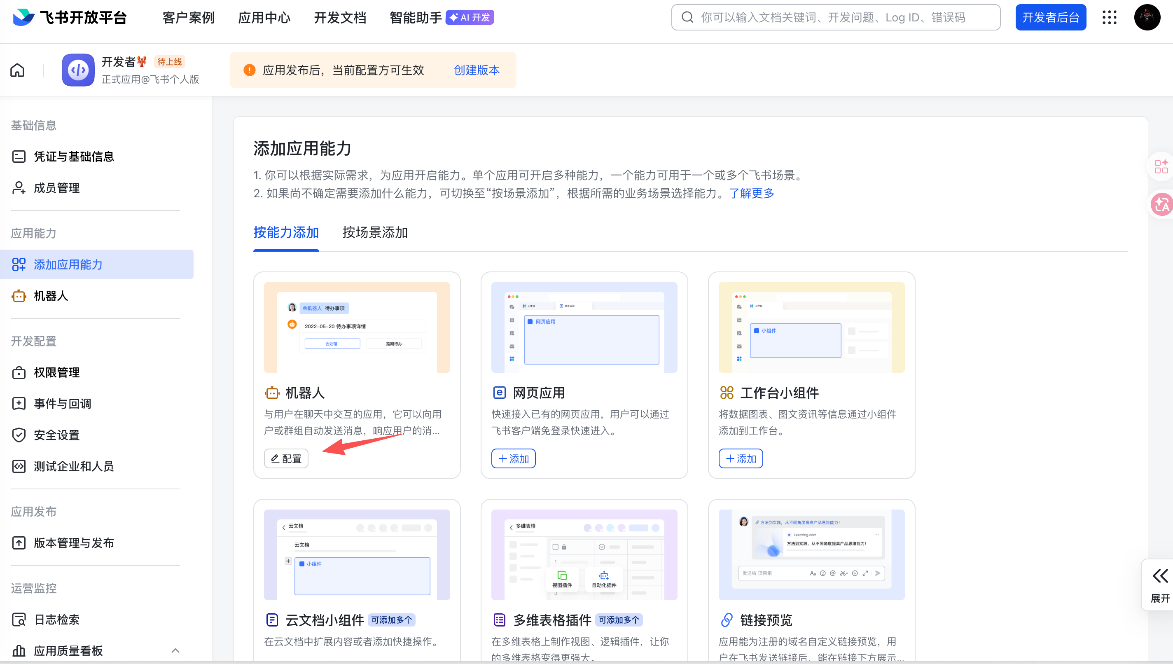Click the 成员管理 person icon
This screenshot has height=664, width=1173.
[x=19, y=188]
